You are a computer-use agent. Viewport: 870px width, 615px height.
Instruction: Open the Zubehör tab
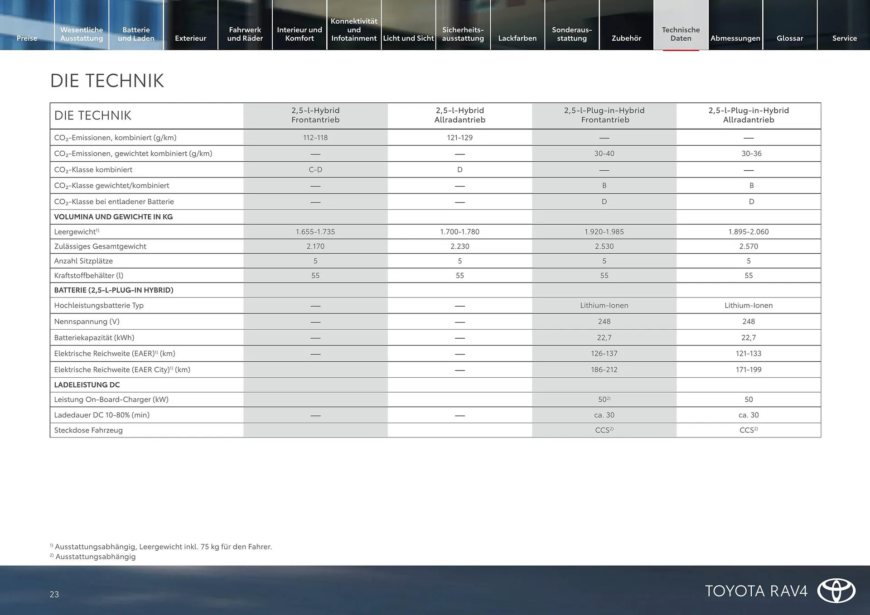[x=626, y=38]
